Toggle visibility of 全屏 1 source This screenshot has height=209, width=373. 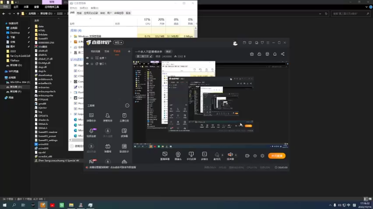click(87, 58)
